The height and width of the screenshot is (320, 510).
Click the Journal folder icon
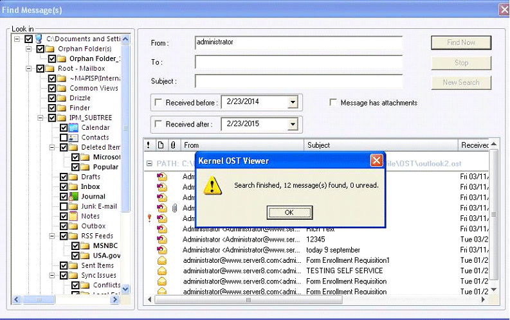click(73, 197)
